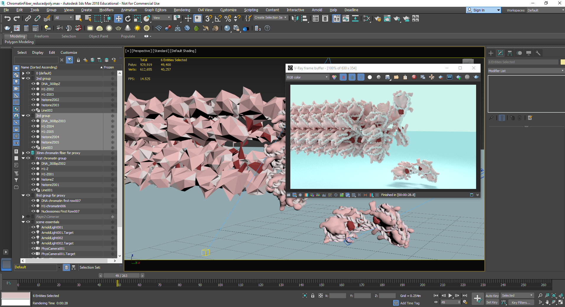Hide the DNA_300bpZ object using eye icon
This screenshot has width=565, height=307.
(x=33, y=84)
